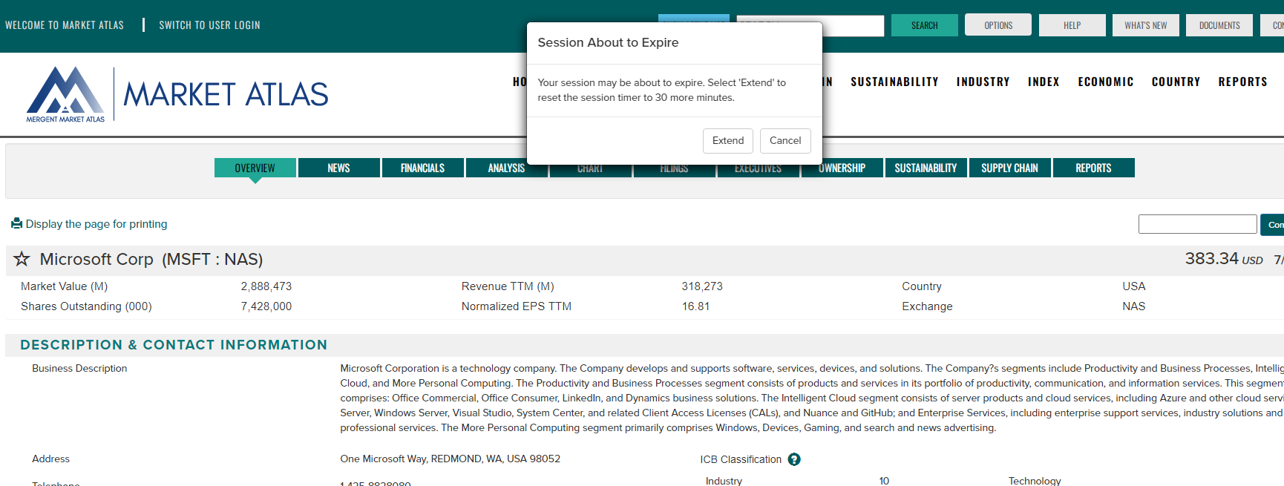The height and width of the screenshot is (486, 1284).
Task: Open the Sustainability main menu
Action: [x=894, y=82]
